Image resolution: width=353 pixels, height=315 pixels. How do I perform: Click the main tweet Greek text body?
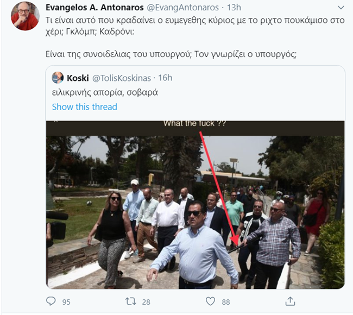(x=195, y=37)
